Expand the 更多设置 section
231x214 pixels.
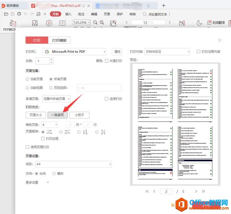(48, 182)
